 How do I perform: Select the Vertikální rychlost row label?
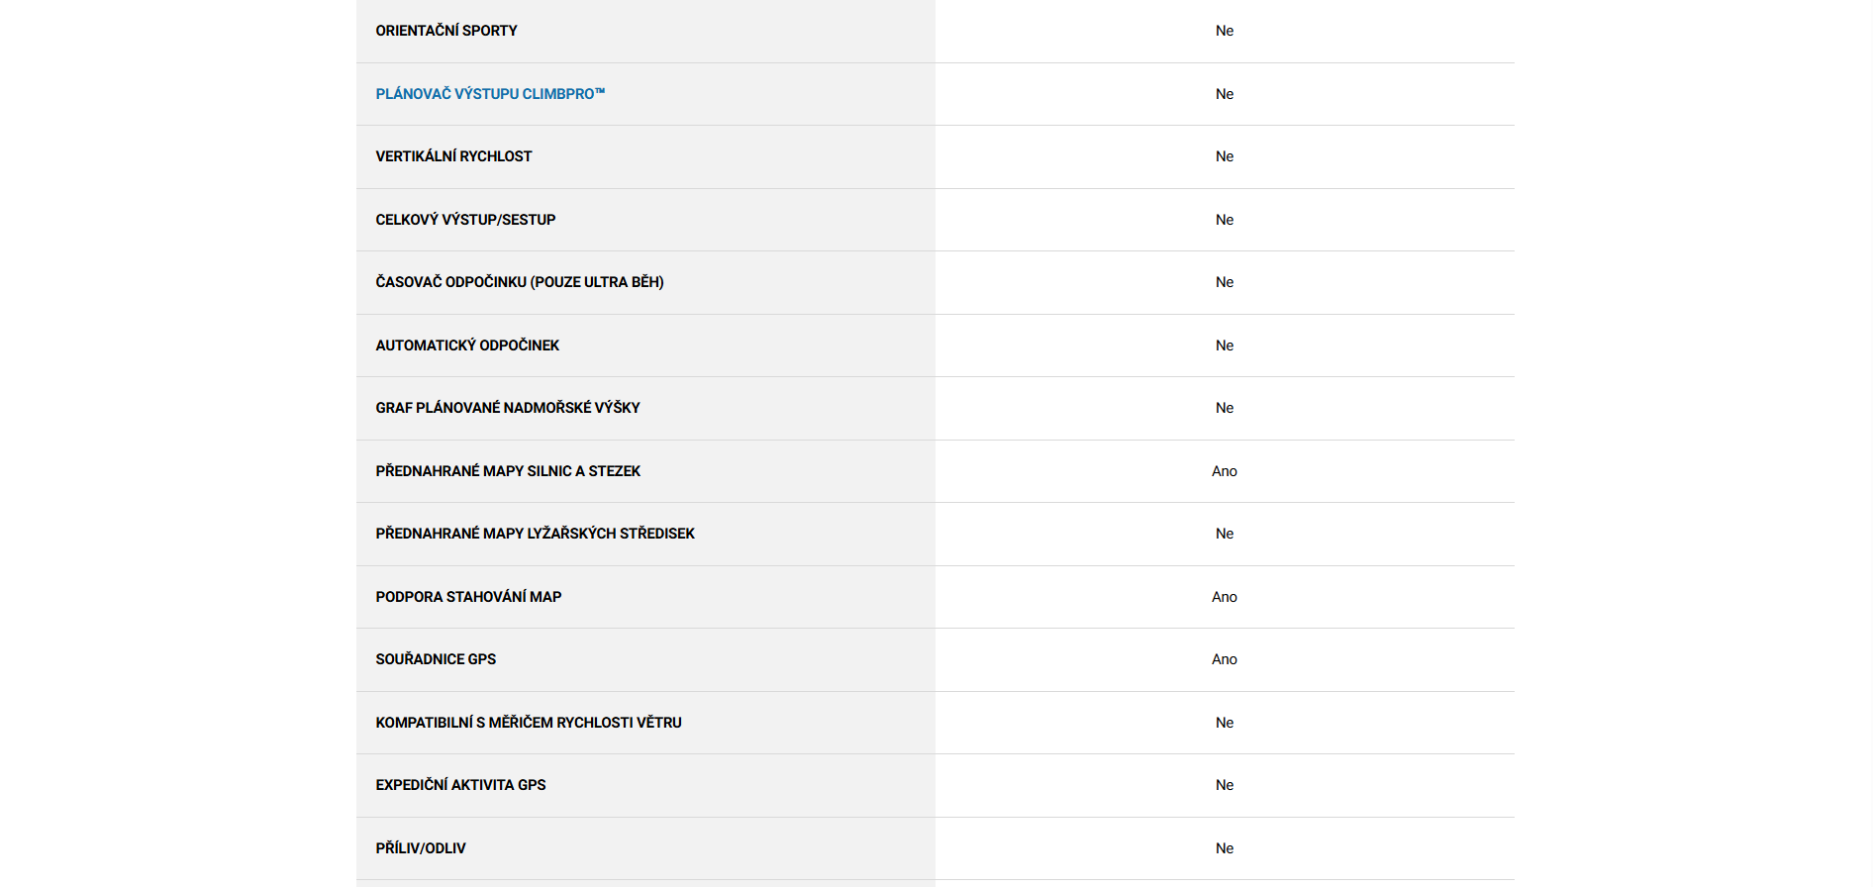[x=453, y=156]
